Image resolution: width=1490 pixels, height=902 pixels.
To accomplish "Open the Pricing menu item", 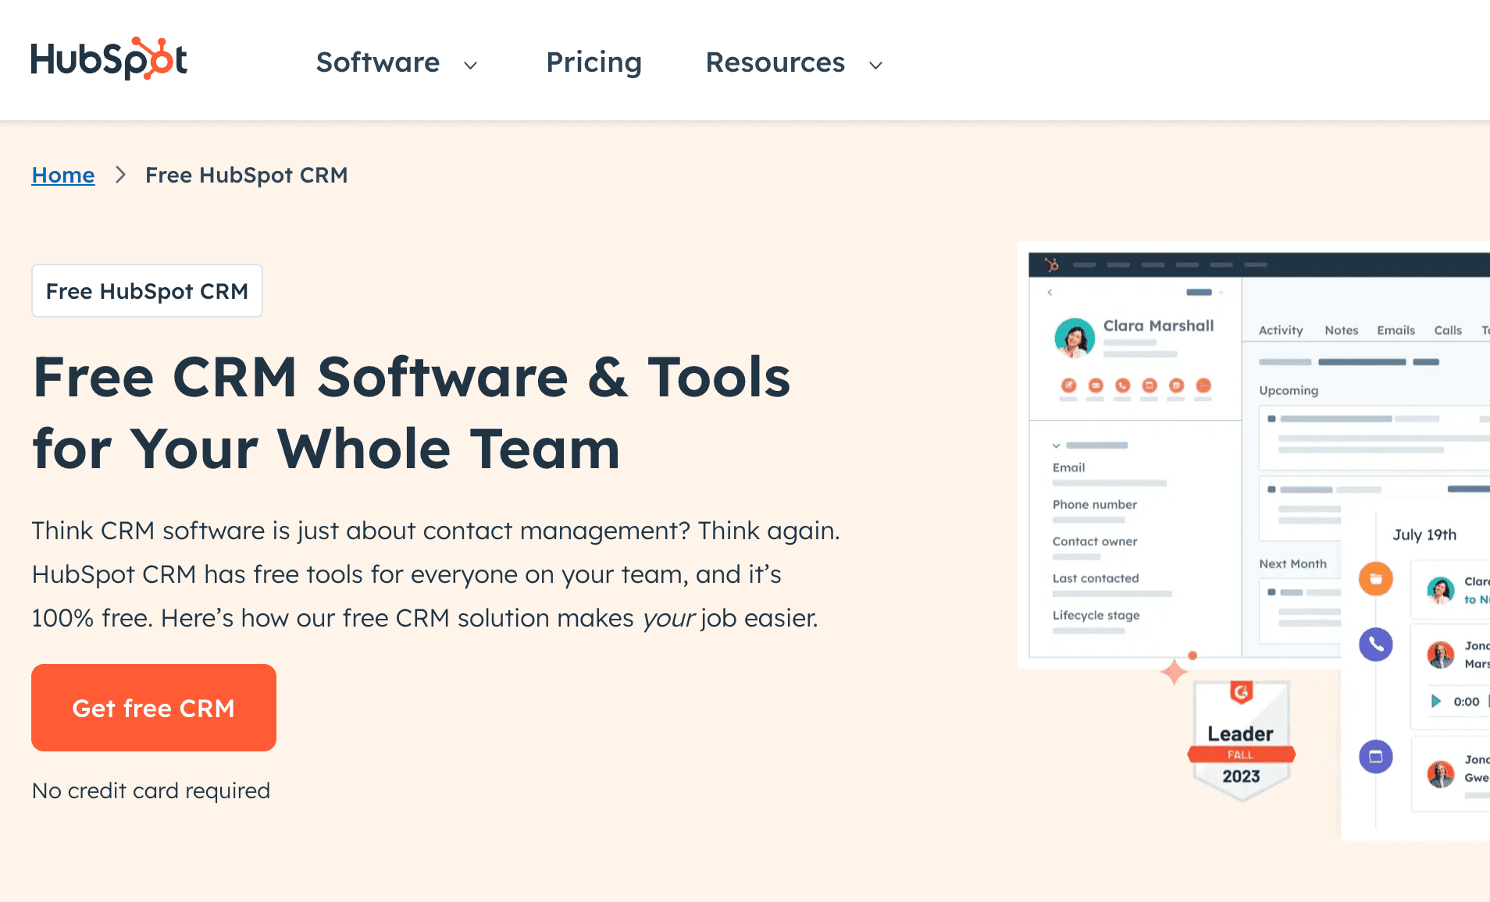I will point(594,62).
